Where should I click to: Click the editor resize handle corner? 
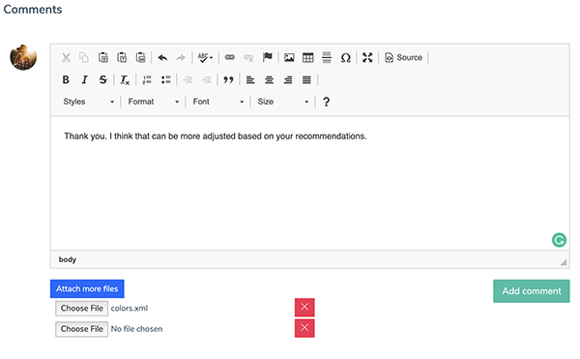click(564, 262)
